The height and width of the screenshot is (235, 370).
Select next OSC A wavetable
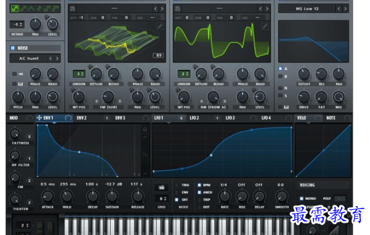pos(162,9)
